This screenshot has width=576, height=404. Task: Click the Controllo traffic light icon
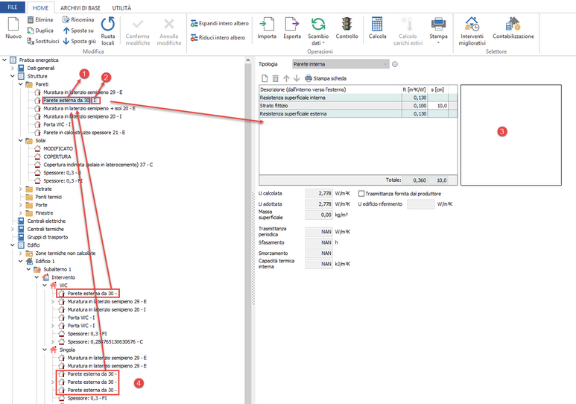(x=346, y=25)
